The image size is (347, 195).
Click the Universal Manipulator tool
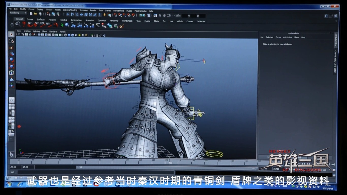[x=11, y=73]
